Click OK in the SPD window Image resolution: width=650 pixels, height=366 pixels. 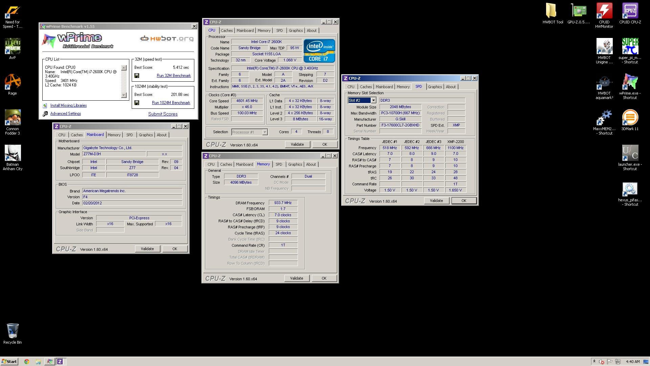(x=464, y=201)
